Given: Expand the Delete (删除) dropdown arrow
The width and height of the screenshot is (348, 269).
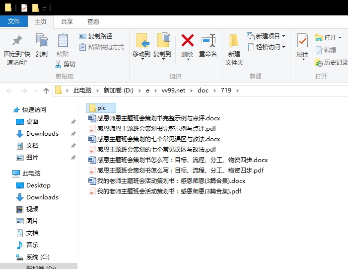Looking at the screenshot, I should click(188, 59).
